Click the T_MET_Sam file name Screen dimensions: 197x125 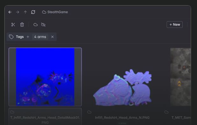(x=181, y=118)
